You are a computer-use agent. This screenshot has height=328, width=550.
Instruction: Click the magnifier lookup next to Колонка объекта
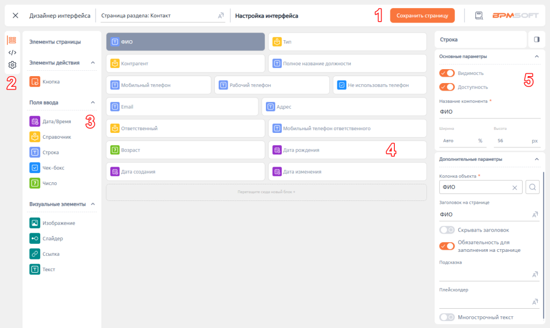pyautogui.click(x=532, y=187)
